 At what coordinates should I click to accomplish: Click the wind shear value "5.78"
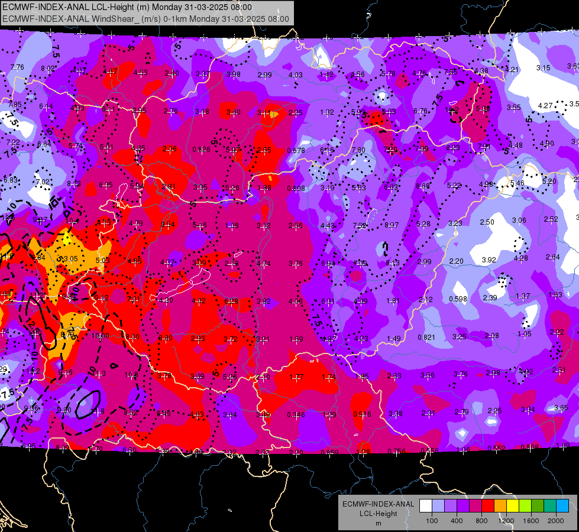389,74
